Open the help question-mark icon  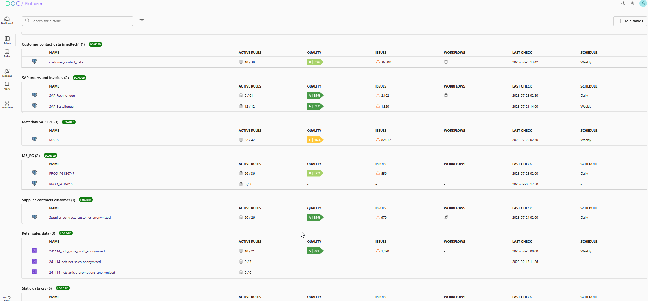coord(623,3)
